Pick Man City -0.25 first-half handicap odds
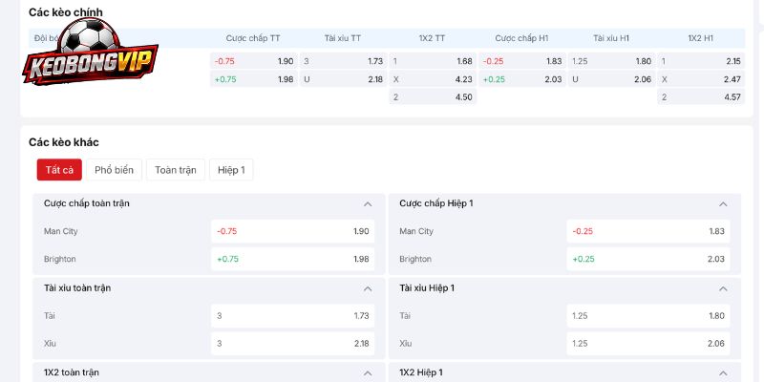Image resolution: width=764 pixels, height=382 pixels. 648,231
